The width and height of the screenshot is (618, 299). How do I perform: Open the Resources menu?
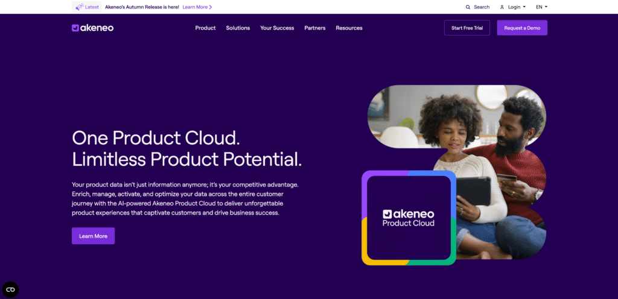(x=349, y=28)
